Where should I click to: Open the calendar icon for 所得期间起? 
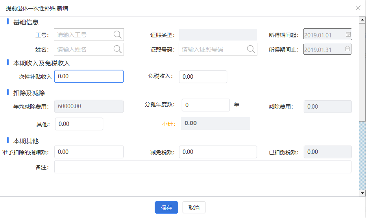click(348, 34)
